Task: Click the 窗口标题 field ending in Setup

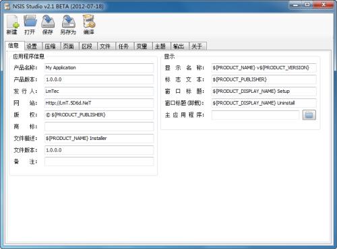Action: 264,92
